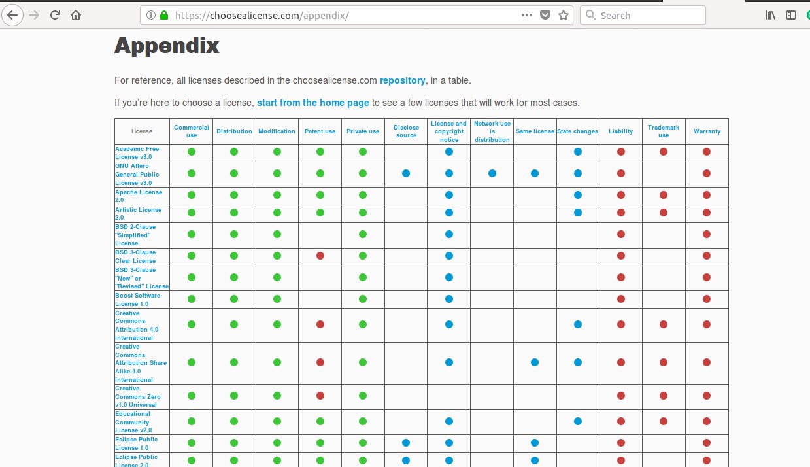Open BSD 3-Clause Clear License
Image resolution: width=810 pixels, height=467 pixels.
click(x=136, y=256)
